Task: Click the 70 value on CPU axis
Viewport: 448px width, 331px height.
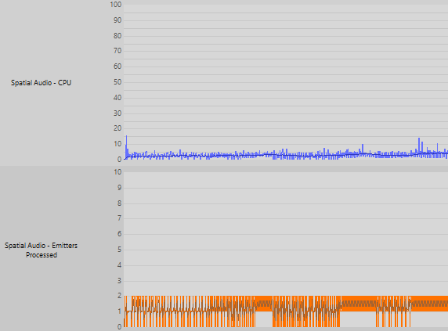Action: pos(117,51)
